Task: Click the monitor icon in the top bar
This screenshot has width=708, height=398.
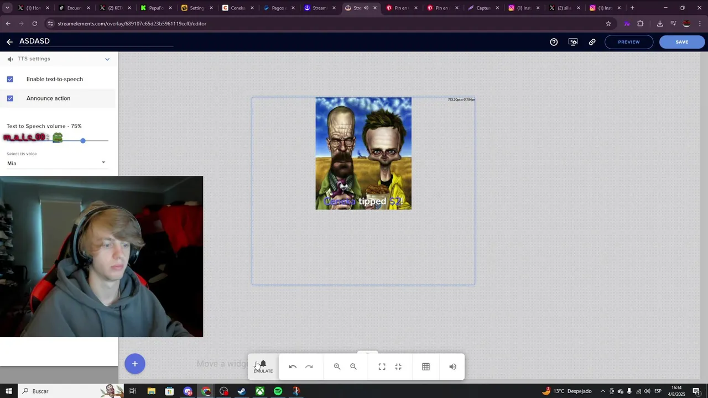Action: (573, 42)
